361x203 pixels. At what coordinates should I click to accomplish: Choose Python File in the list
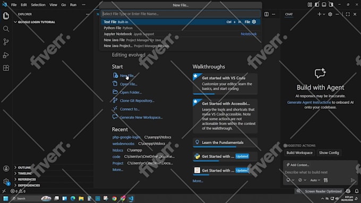click(x=180, y=28)
